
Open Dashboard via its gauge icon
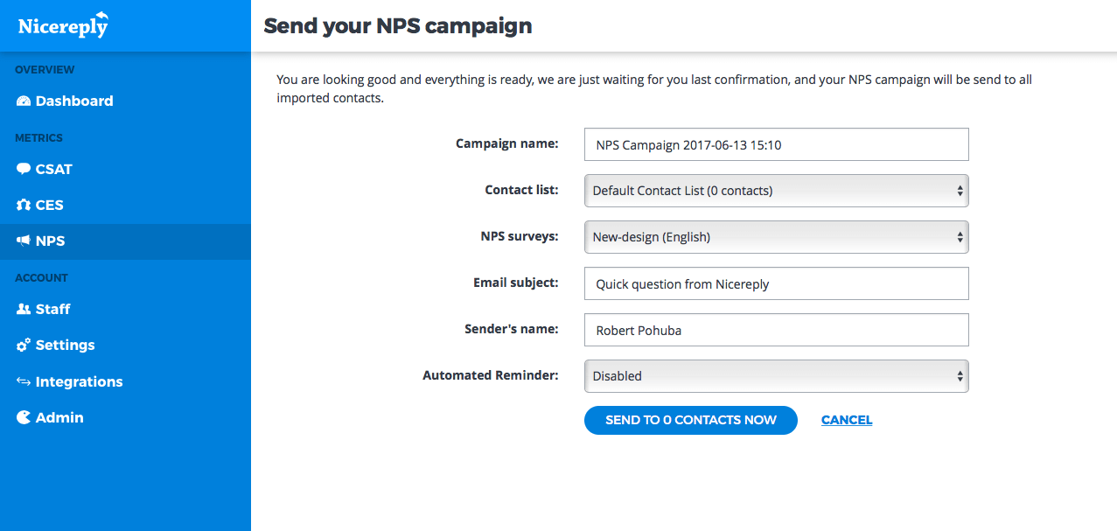point(24,101)
